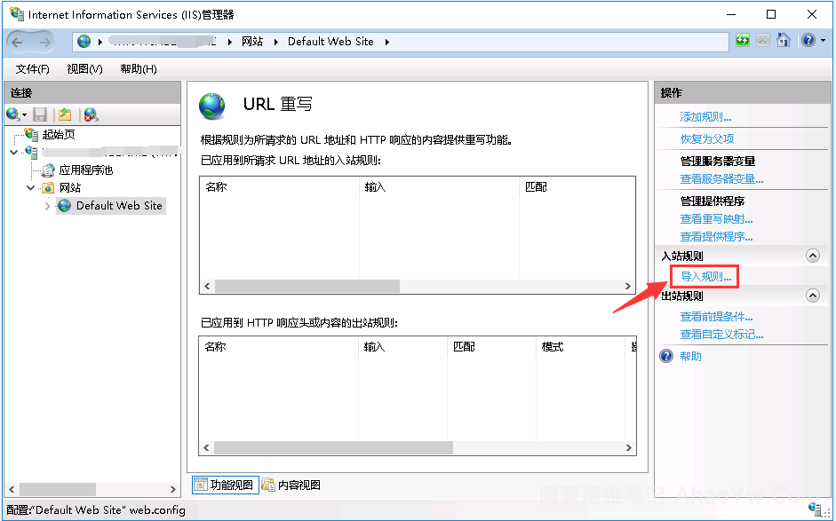Collapse the 入站规则 section in actions pane
This screenshot has height=521, width=836.
[x=812, y=256]
